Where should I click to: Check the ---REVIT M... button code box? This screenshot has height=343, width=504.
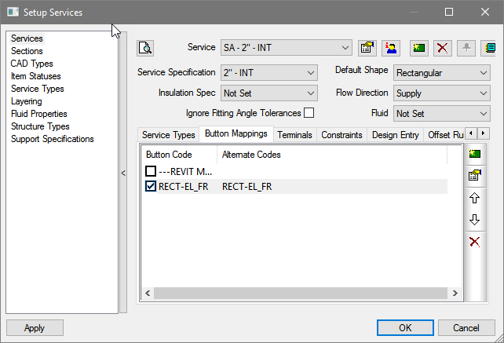point(151,171)
